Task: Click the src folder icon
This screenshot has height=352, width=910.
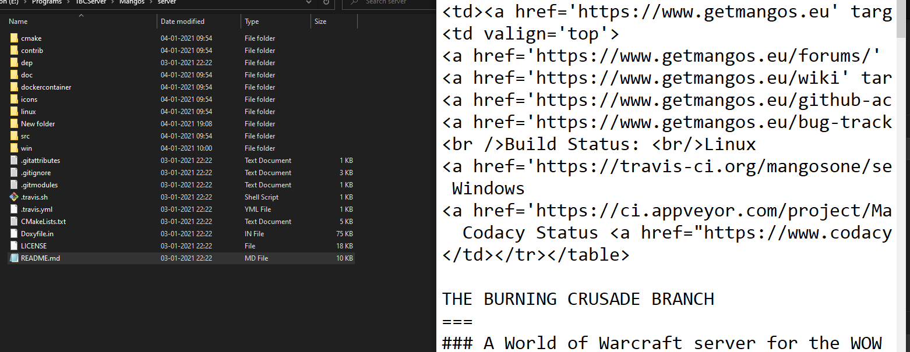Action: click(14, 136)
